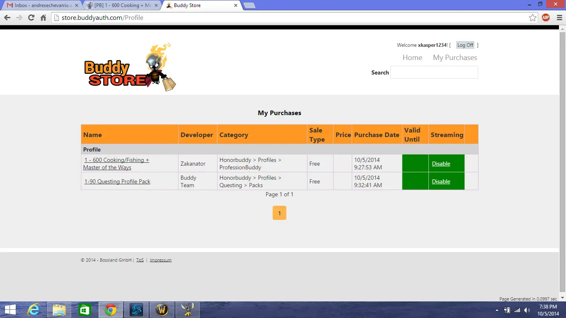
Task: Click the Zakanator developer cell
Action: point(198,164)
